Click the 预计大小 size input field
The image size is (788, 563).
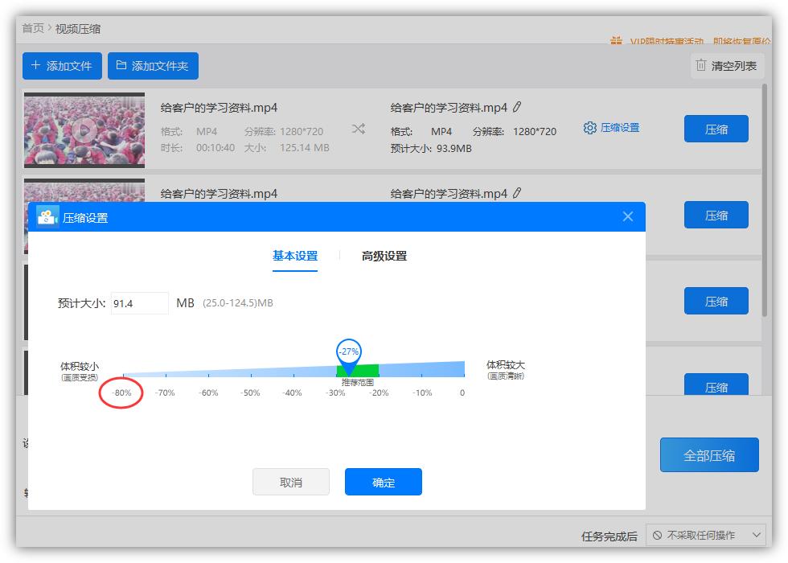point(139,303)
